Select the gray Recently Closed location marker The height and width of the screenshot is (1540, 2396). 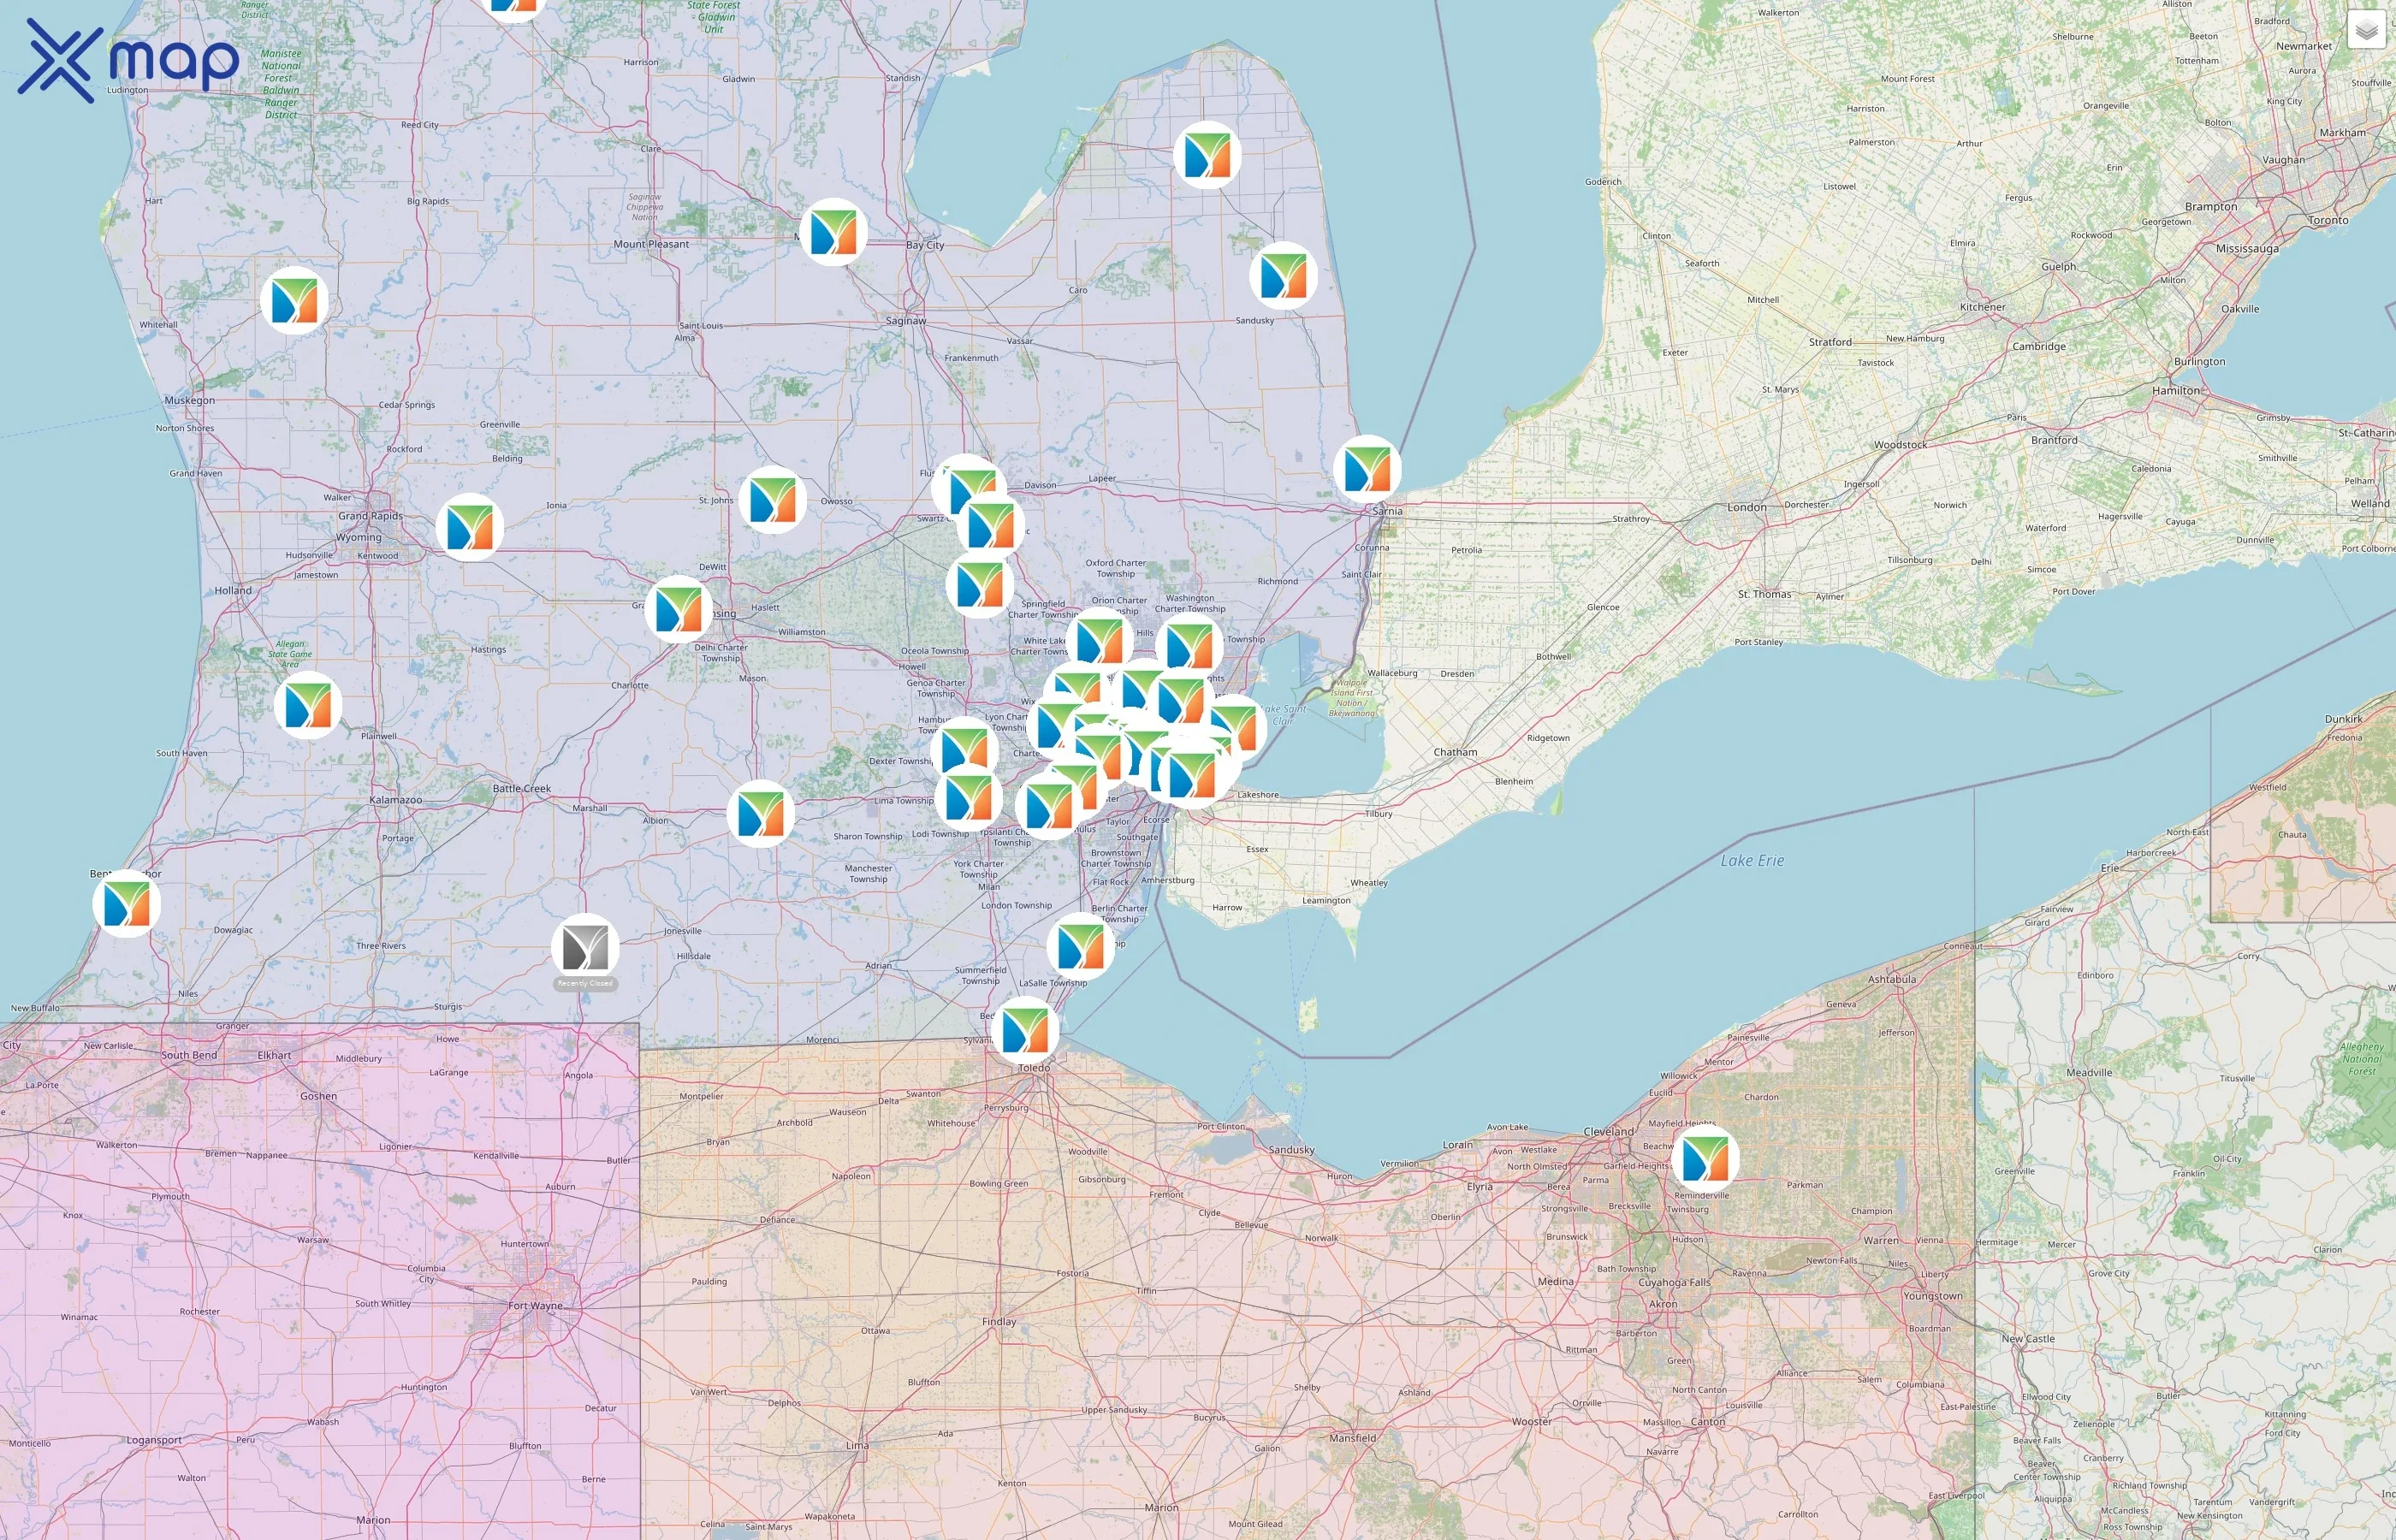click(585, 947)
